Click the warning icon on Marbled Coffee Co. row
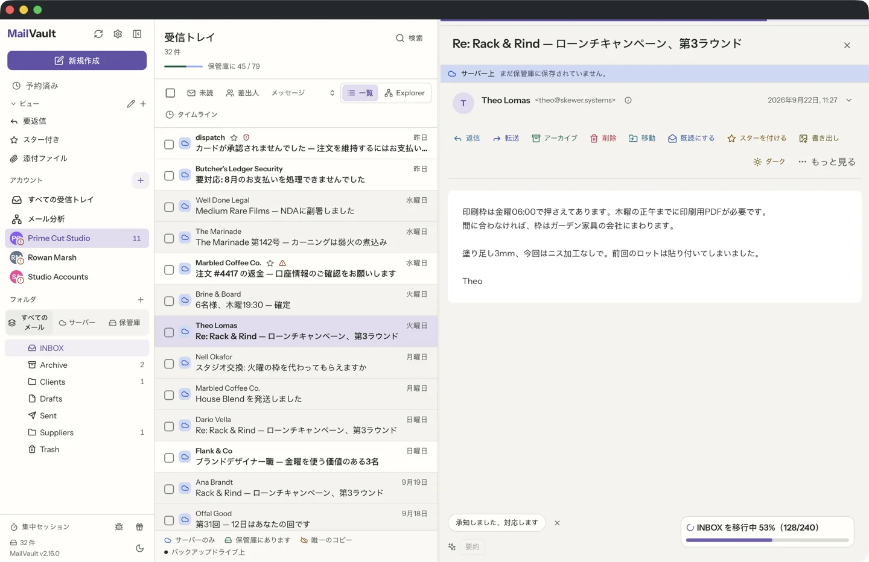The image size is (869, 562). pyautogui.click(x=282, y=263)
